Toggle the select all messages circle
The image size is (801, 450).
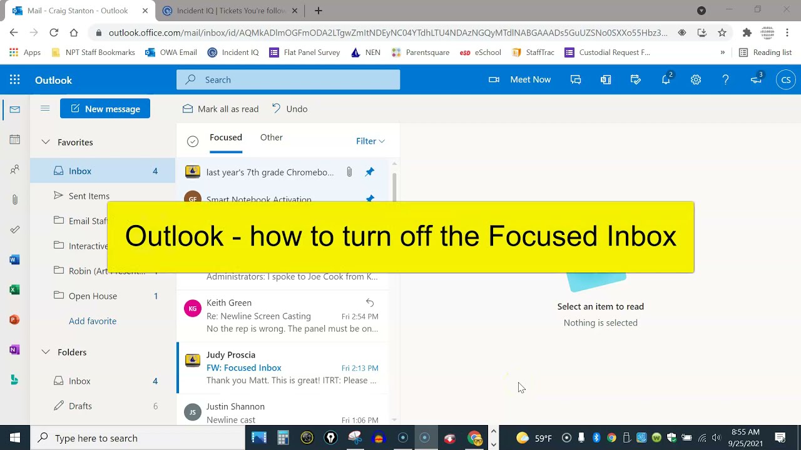pos(193,141)
